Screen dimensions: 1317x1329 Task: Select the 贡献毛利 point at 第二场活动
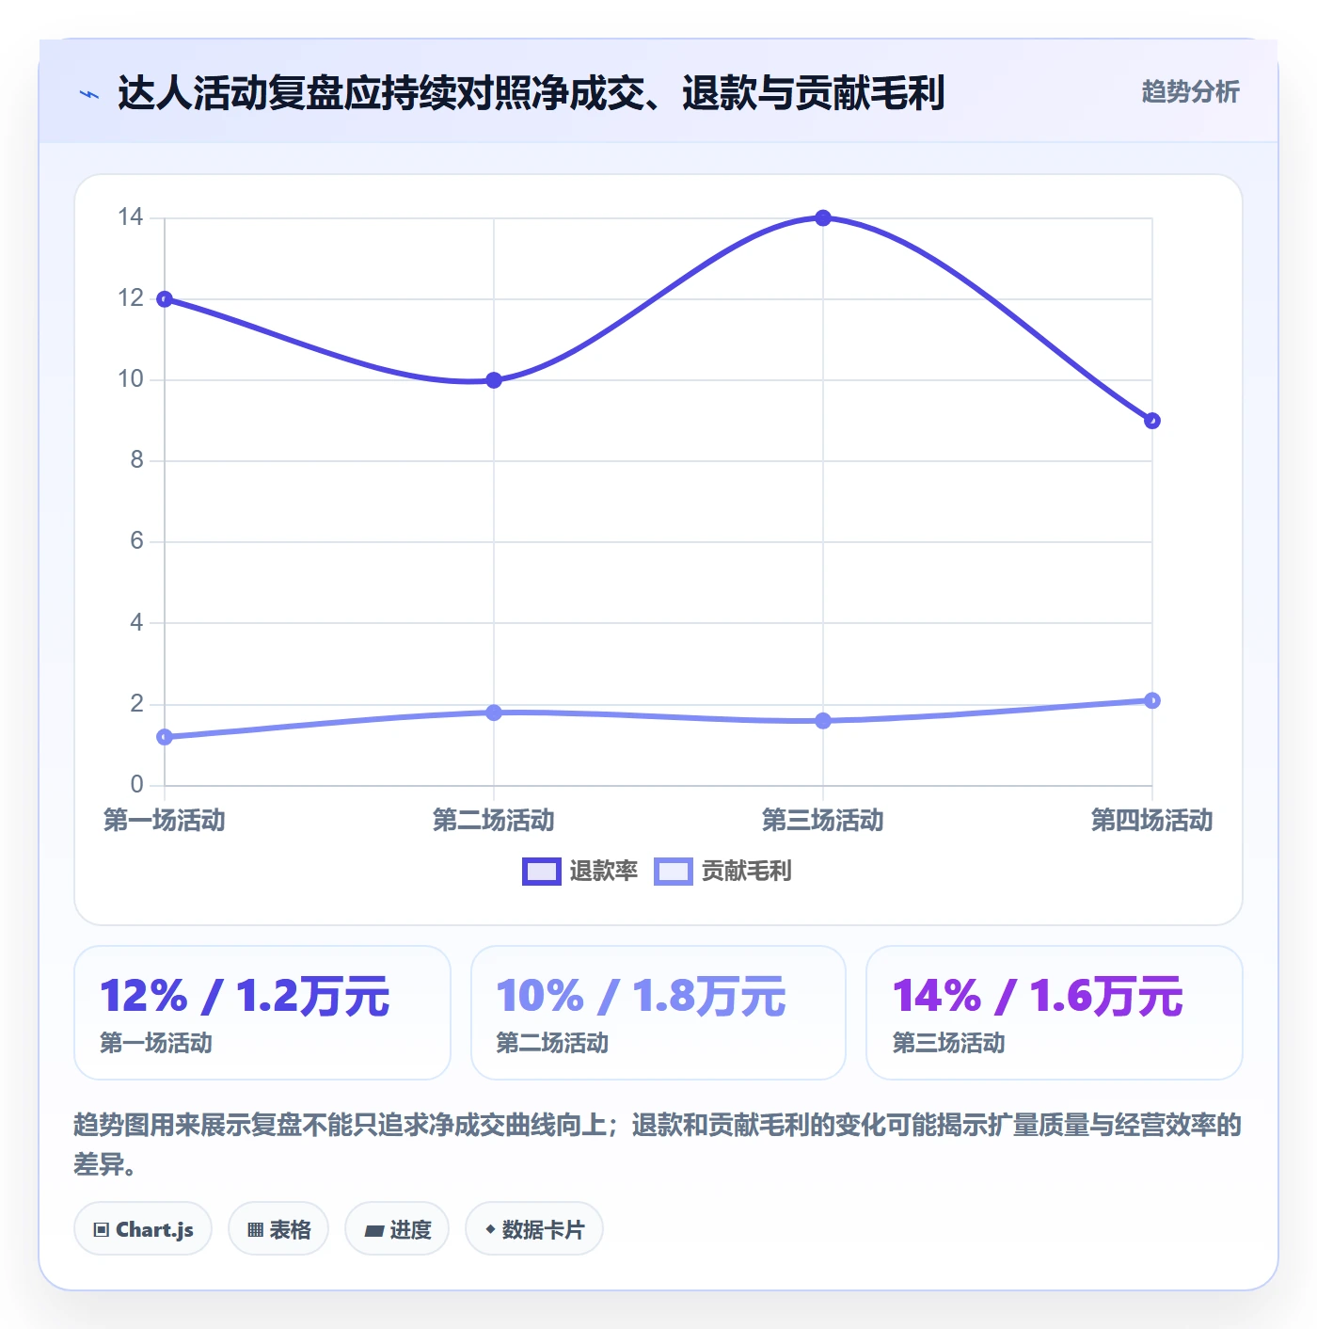494,713
